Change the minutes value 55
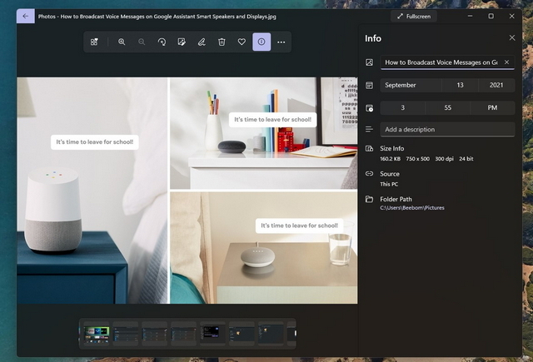The width and height of the screenshot is (533, 362). 448,107
